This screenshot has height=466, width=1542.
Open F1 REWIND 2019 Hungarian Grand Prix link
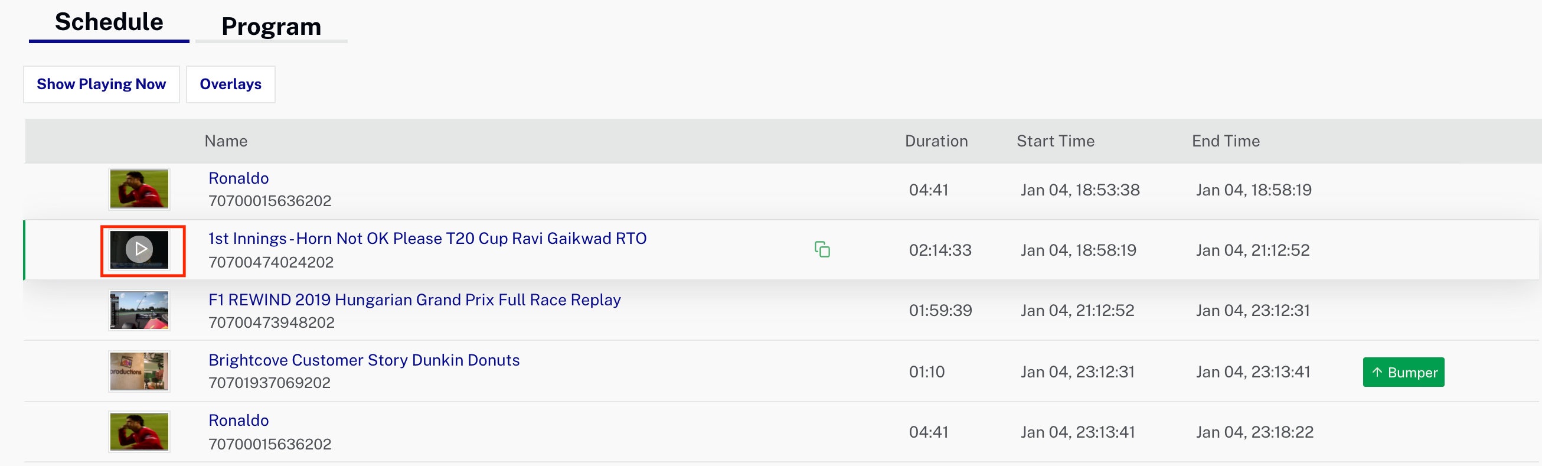pos(414,299)
